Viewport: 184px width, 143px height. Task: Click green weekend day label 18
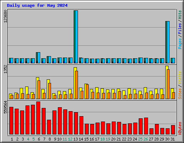click(102, 139)
